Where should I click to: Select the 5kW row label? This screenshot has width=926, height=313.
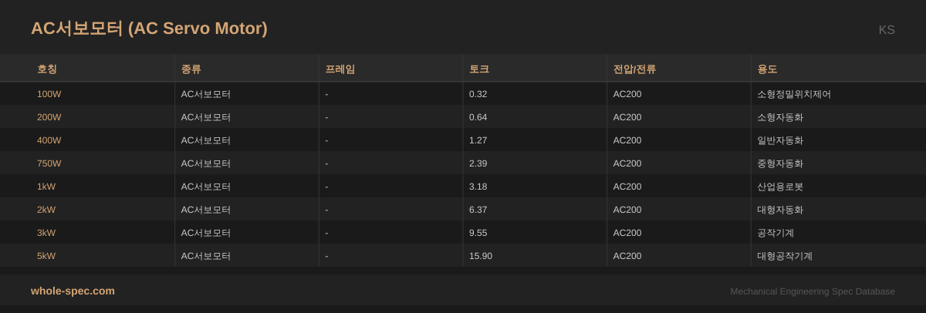tap(46, 256)
